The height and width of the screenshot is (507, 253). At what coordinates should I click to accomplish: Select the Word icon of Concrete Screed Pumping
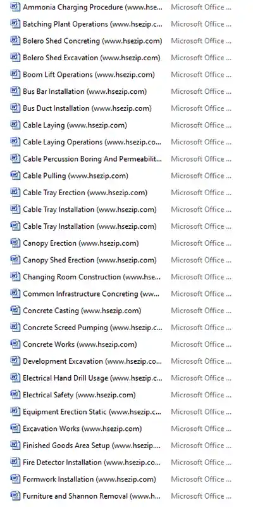tap(15, 327)
